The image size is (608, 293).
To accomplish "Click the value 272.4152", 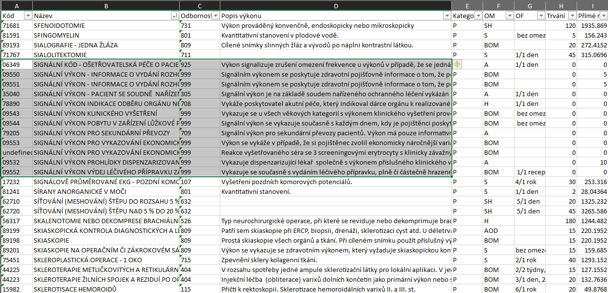I will click(x=593, y=45).
